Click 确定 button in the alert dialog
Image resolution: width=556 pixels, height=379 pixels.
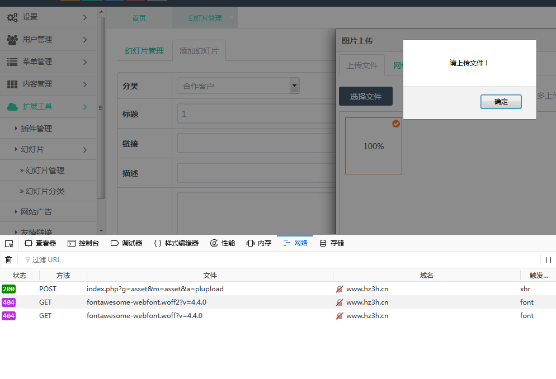pos(501,101)
